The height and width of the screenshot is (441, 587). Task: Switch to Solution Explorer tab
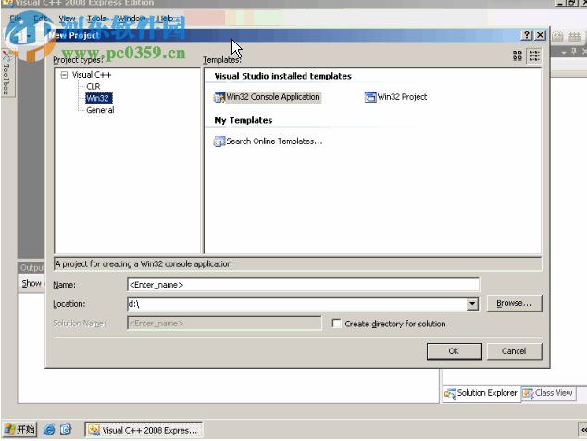pos(481,393)
